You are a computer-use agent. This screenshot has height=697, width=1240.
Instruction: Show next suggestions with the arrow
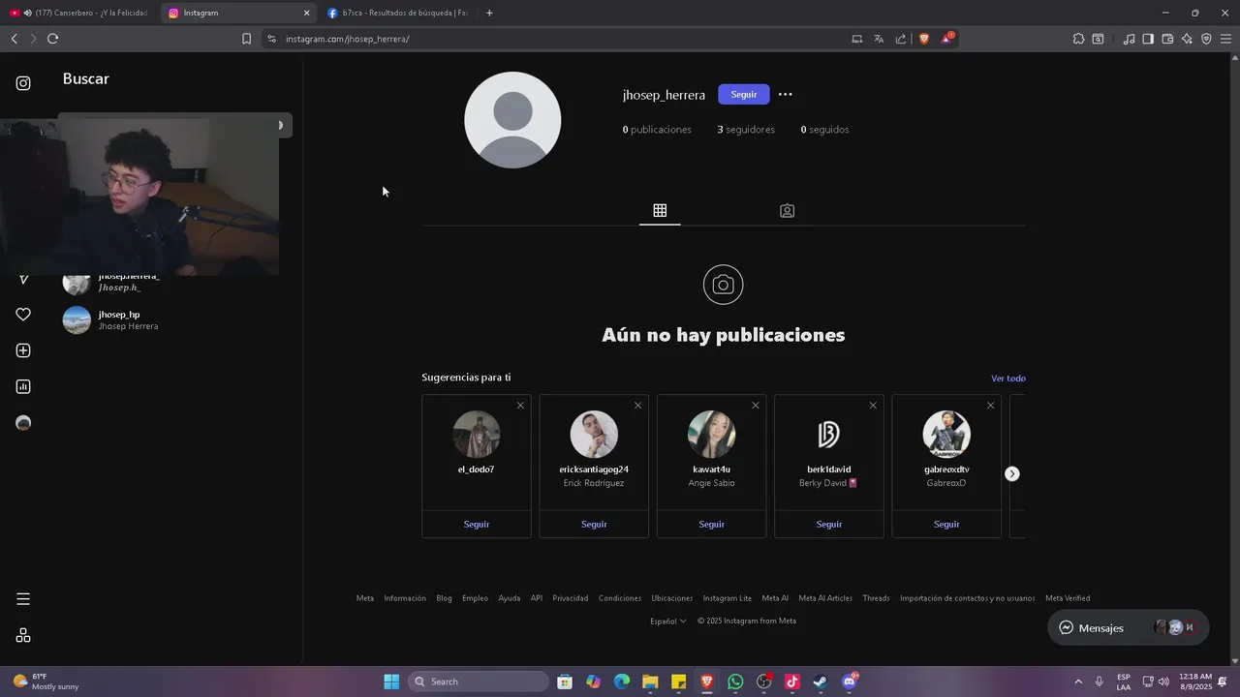[1011, 473]
